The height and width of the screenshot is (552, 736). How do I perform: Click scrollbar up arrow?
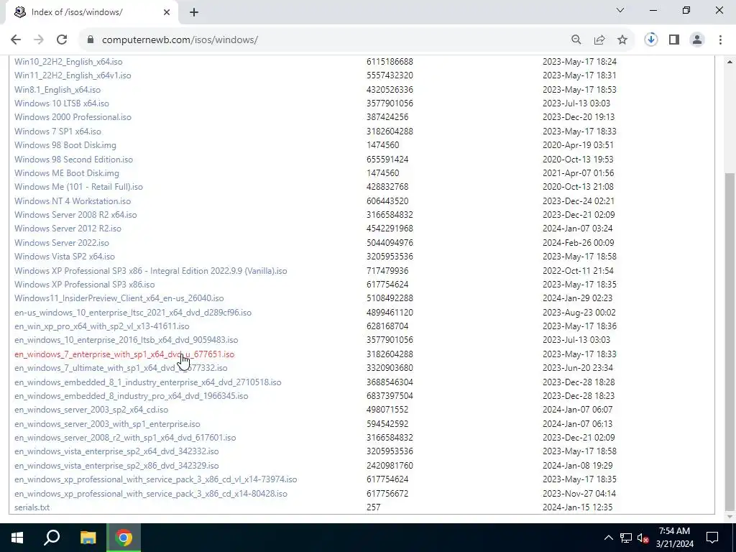(x=730, y=62)
